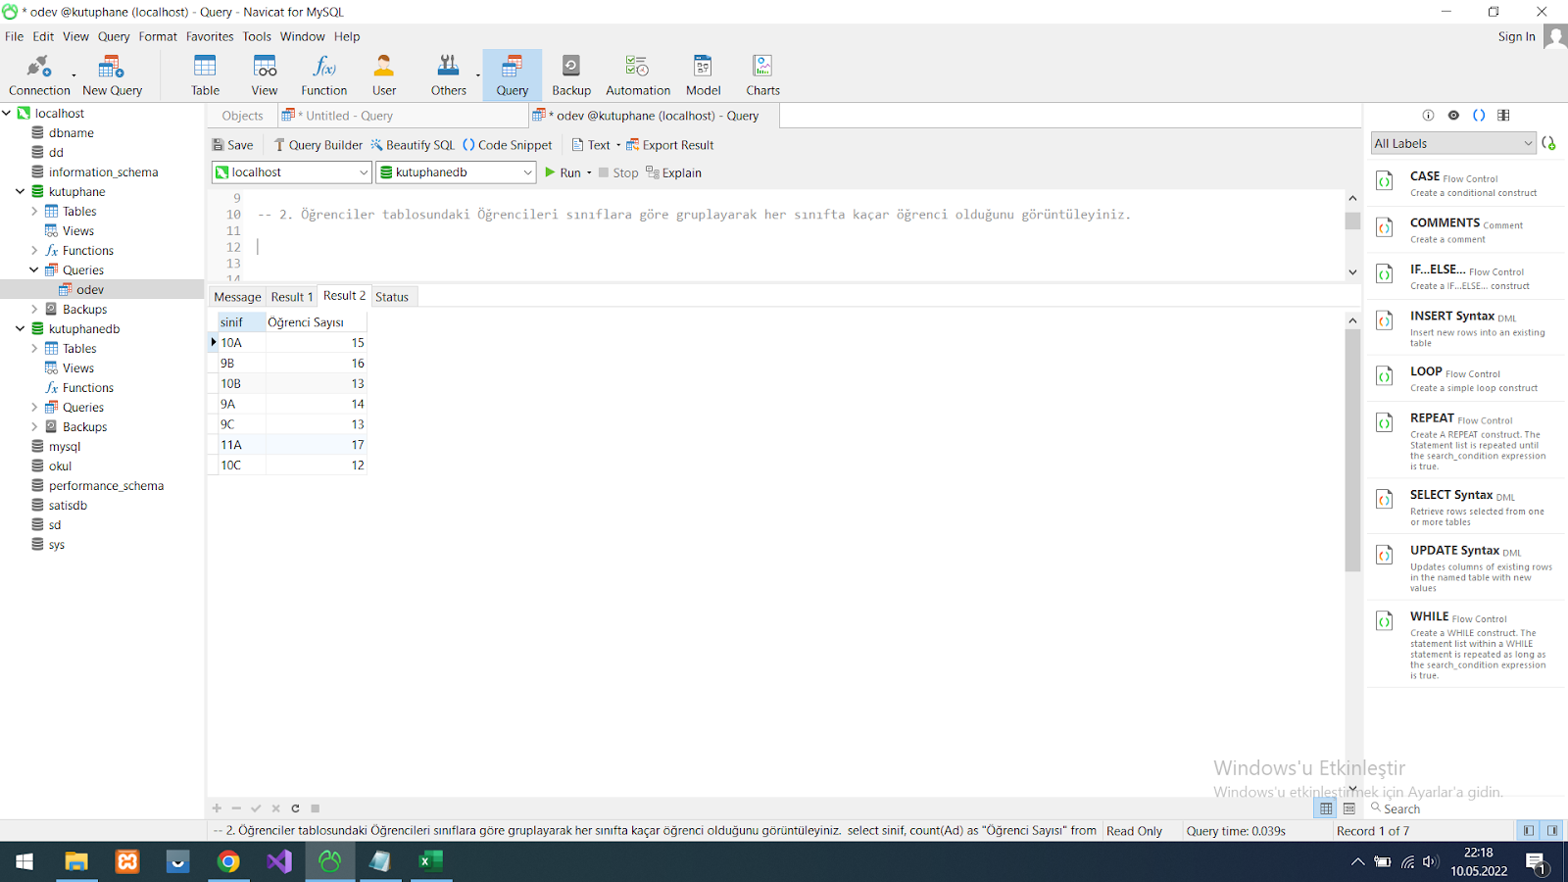Screen dimensions: 1568x882
Task: Collapse the Queries node under kutuphane
Action: click(34, 269)
